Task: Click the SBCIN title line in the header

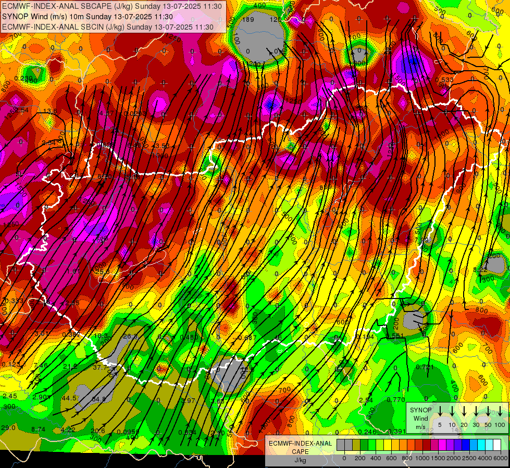Action: click(x=108, y=27)
